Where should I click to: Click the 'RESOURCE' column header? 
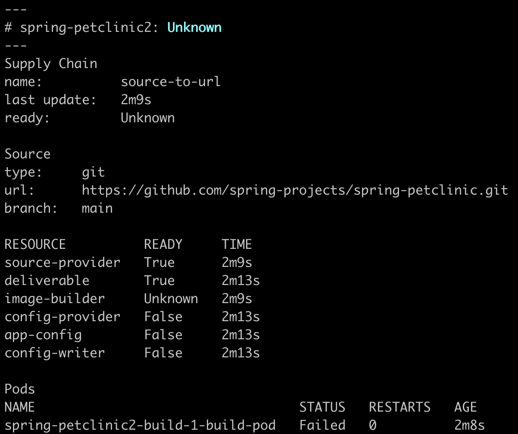coord(35,245)
